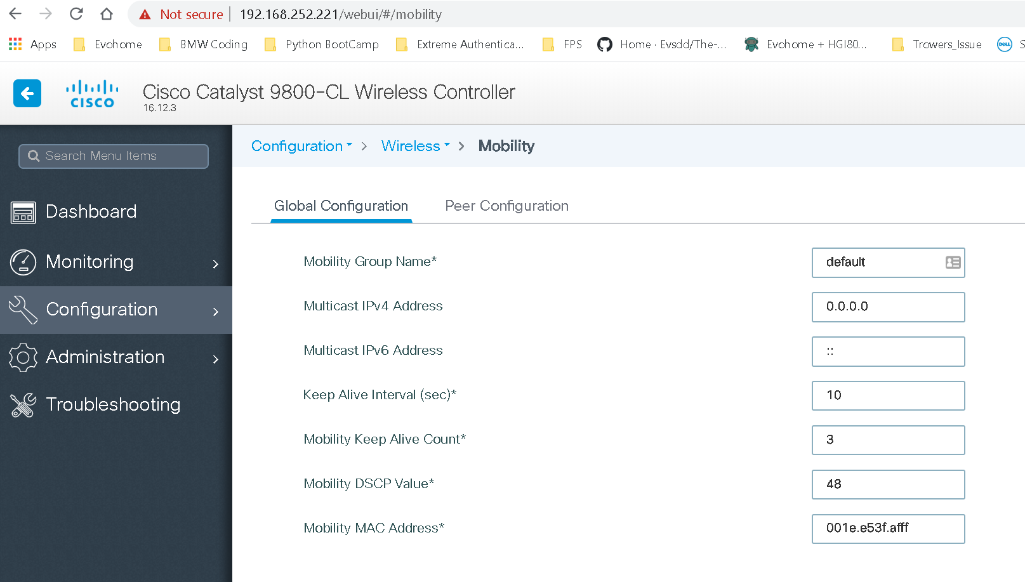
Task: Click the Monitoring gauge icon
Action: pyautogui.click(x=23, y=262)
